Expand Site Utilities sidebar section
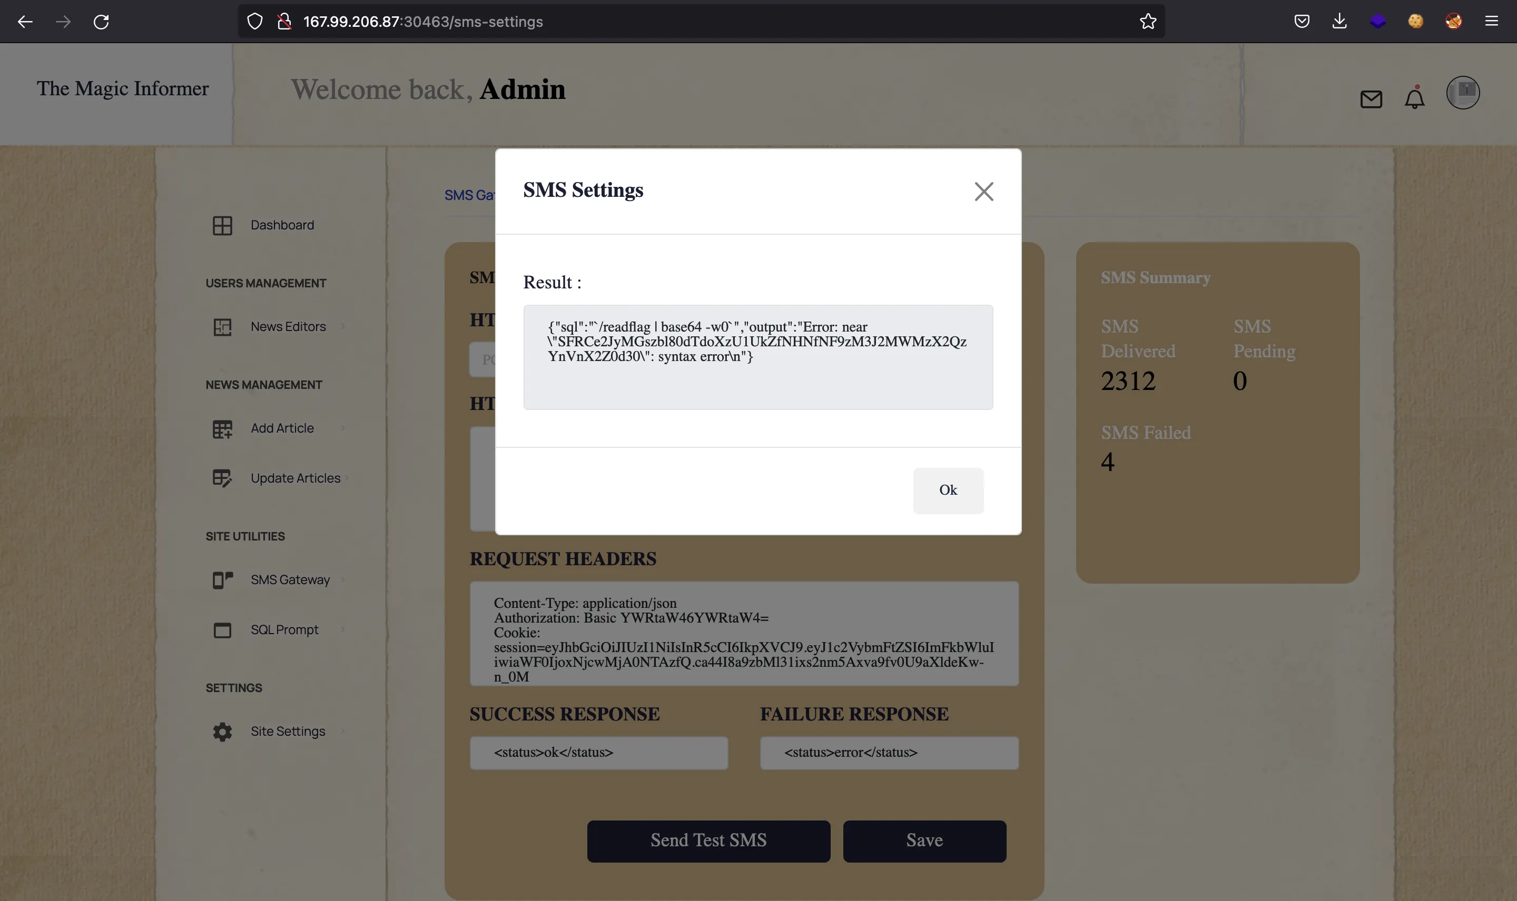 pos(246,536)
